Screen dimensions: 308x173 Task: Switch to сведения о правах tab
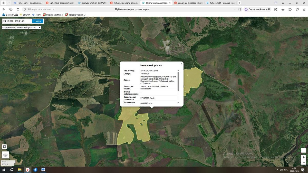tap(188, 3)
